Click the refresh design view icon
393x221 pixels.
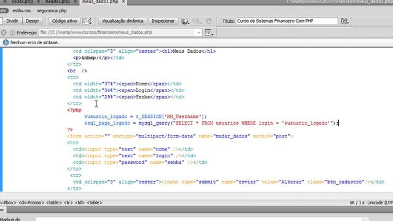coord(209,21)
